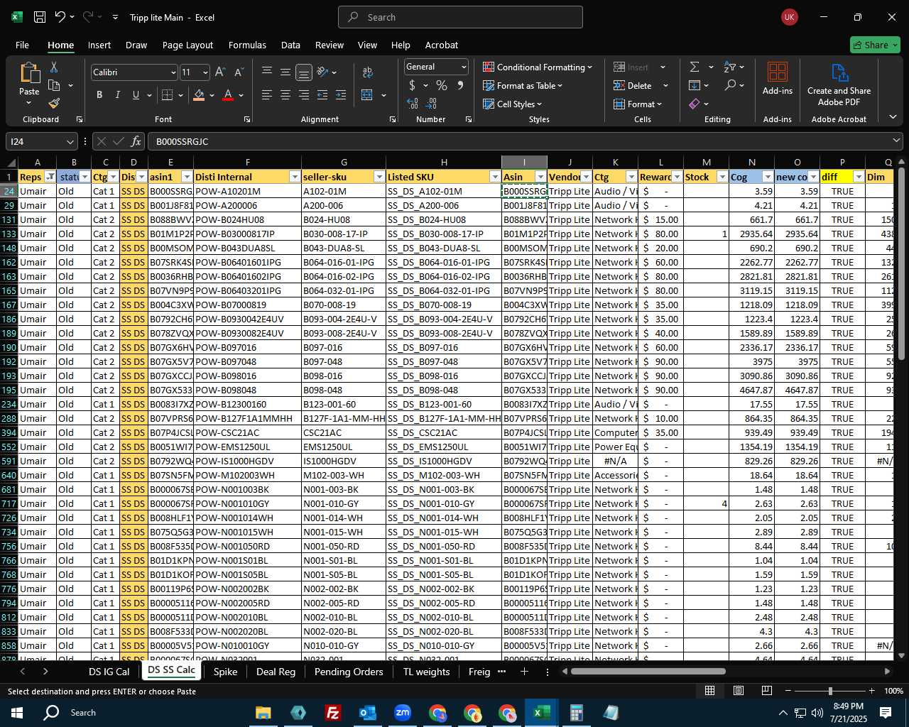The height and width of the screenshot is (727, 909).
Task: Click the Find & Select magnifier icon
Action: [730, 85]
